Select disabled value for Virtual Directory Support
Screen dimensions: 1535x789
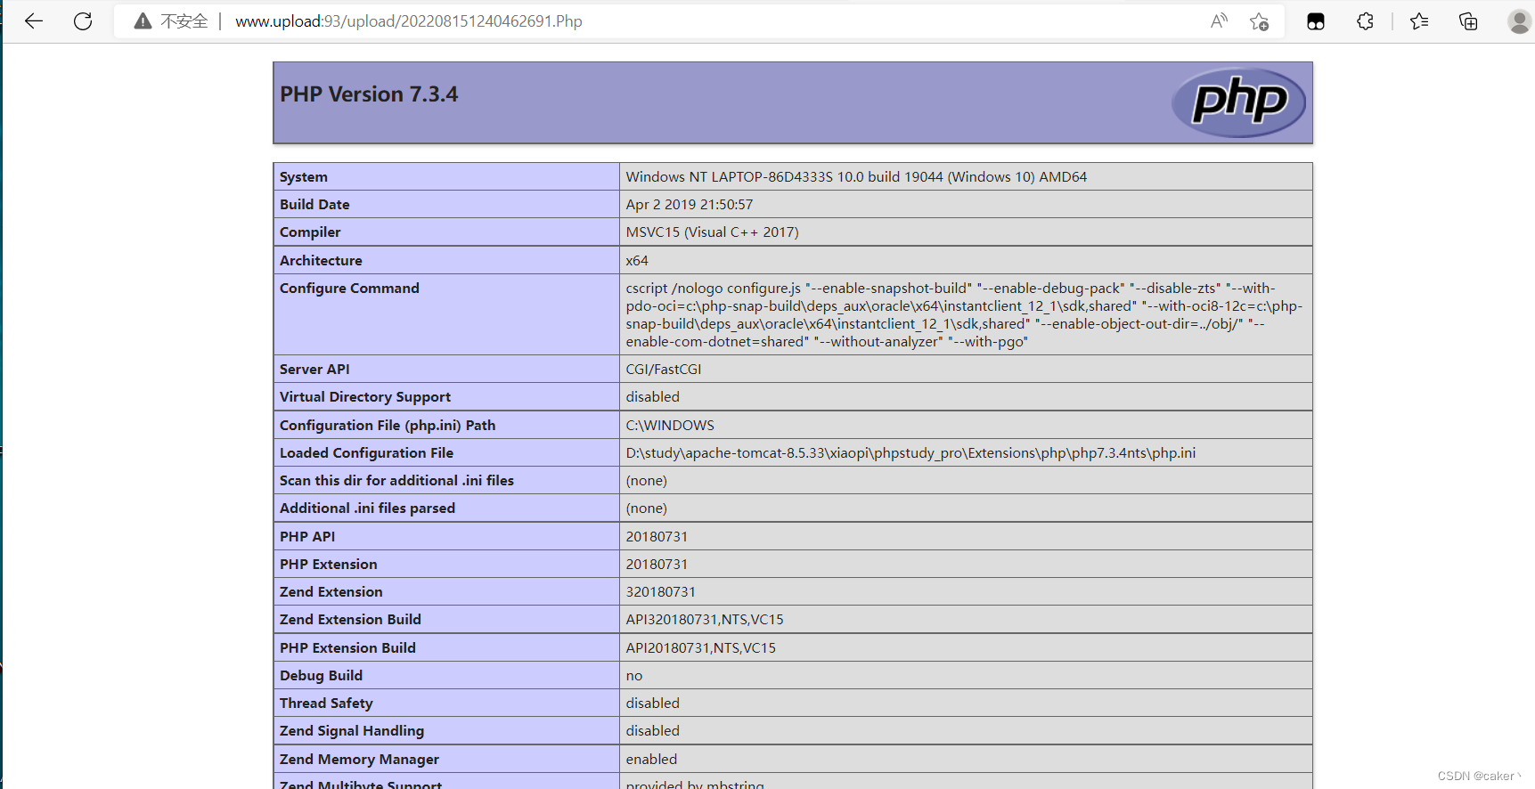pos(653,397)
